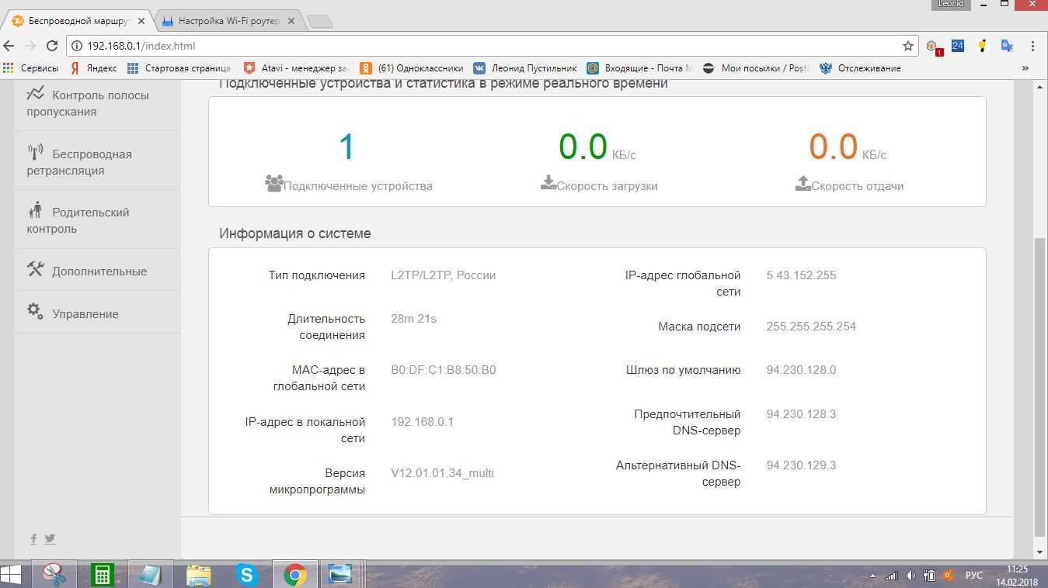Click the upload speed icon
Image resolution: width=1048 pixels, height=588 pixels.
(803, 183)
